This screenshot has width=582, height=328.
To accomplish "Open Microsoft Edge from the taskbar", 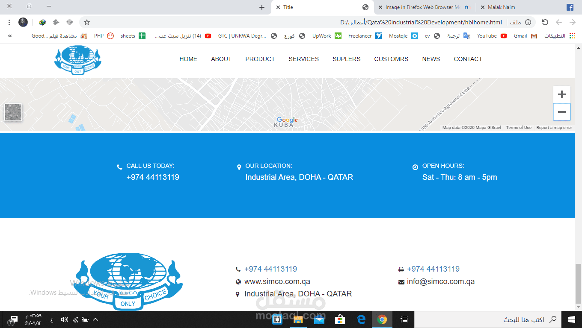I will (x=361, y=319).
